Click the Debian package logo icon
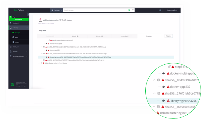Screen dimensions: 201x119 (x=40, y=20)
